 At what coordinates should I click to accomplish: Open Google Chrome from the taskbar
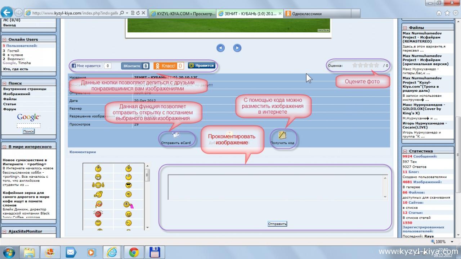pos(134,252)
